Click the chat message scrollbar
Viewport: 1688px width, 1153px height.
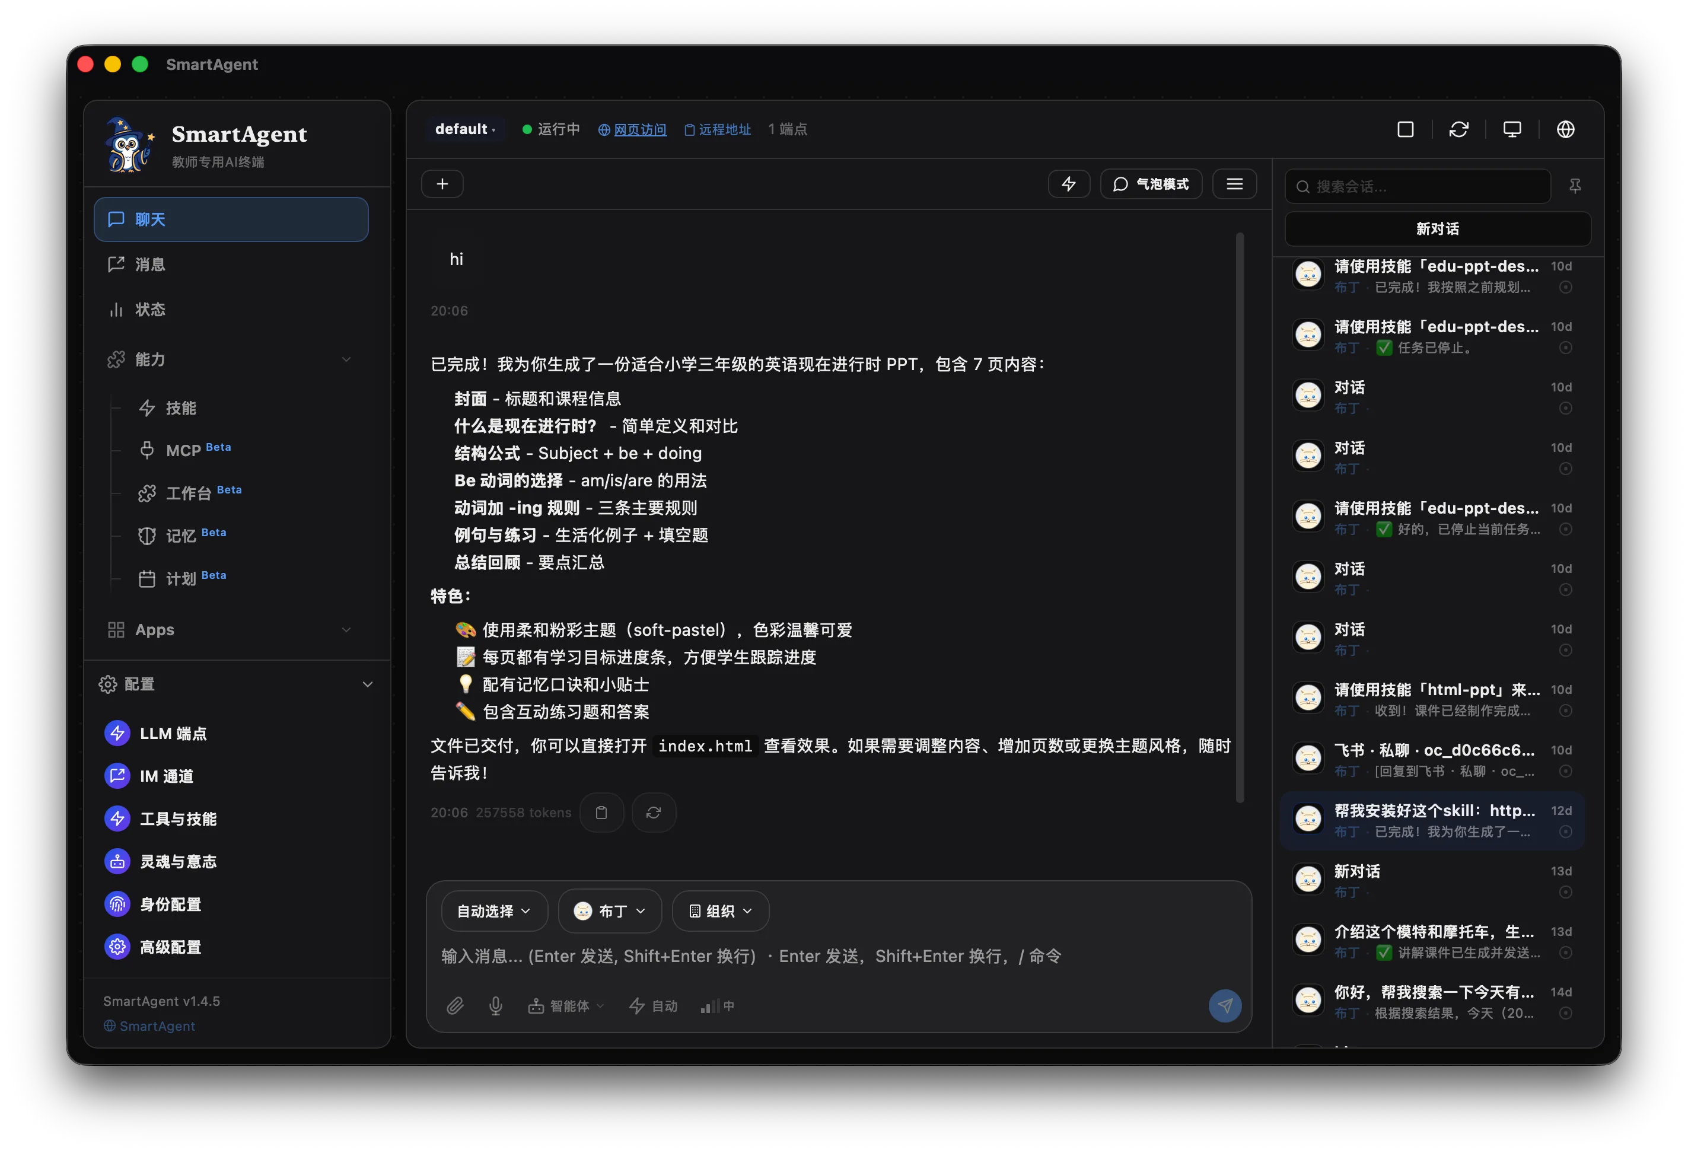pos(1239,517)
